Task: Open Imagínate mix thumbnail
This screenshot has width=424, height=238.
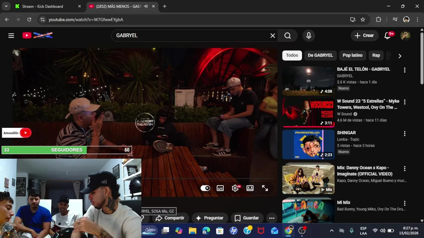Action: (308, 179)
